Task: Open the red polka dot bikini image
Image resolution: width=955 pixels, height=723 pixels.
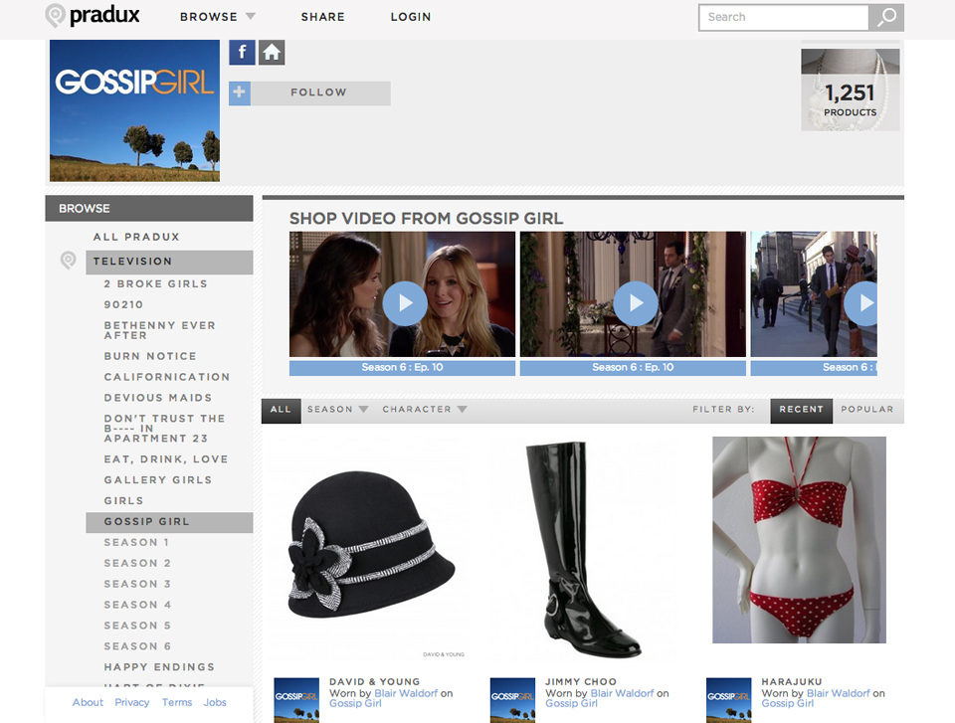Action: pos(799,540)
